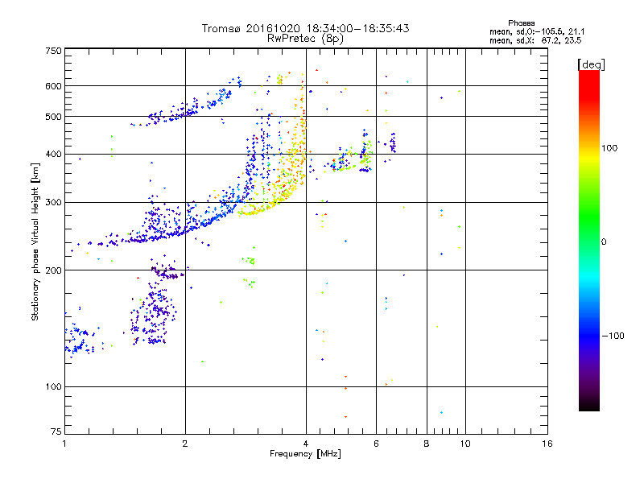Click the y-axis tick label '400'
Image resolution: width=644 pixels, height=483 pixels.
(53, 154)
